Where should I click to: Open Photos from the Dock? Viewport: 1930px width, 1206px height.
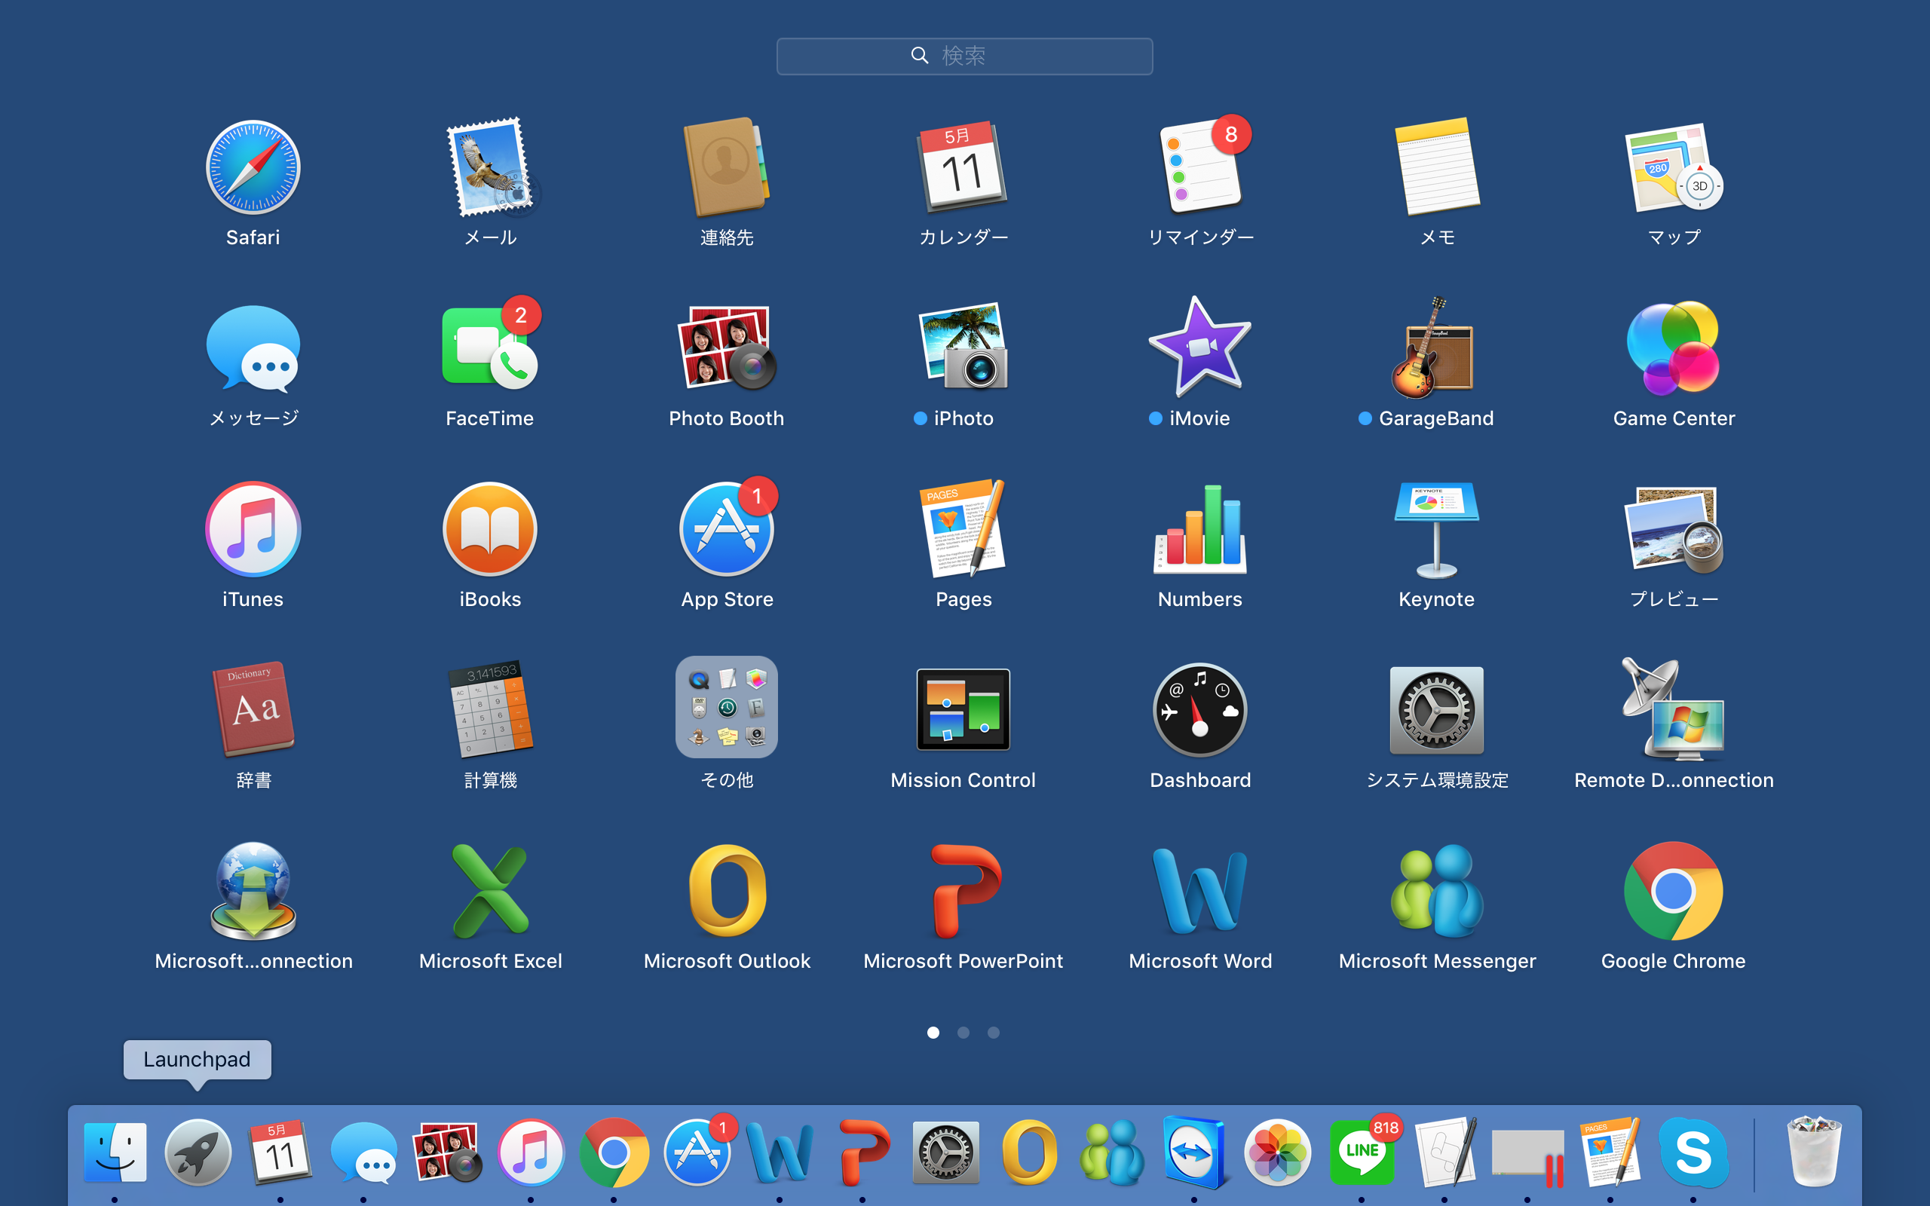coord(1278,1152)
